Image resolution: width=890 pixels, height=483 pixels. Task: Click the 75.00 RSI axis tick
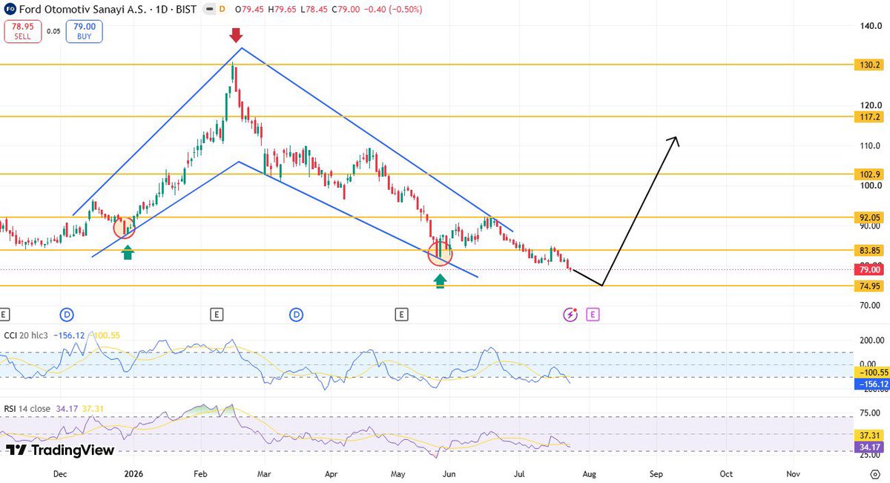[x=871, y=414]
